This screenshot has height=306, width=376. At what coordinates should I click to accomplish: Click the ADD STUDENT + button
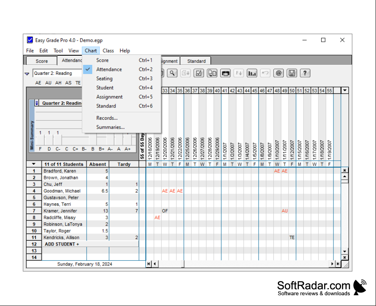point(90,244)
